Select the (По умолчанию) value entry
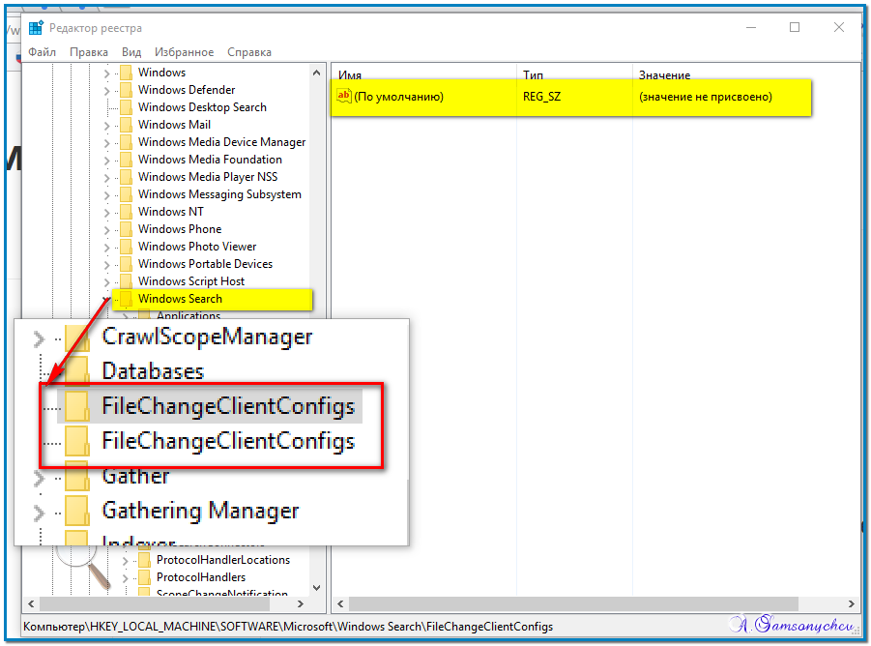The image size is (871, 646). [x=399, y=97]
